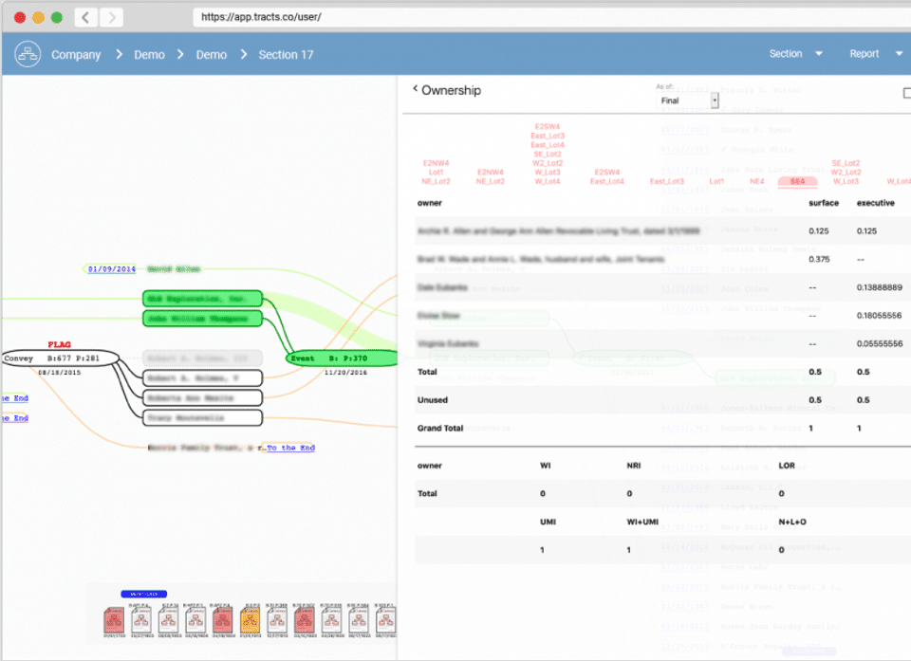
Task: Click the macOS yellow minimize button
Action: (x=38, y=17)
